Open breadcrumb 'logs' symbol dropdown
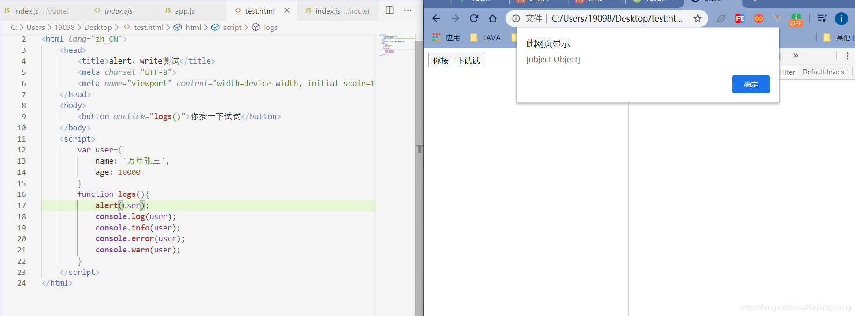Image resolution: width=855 pixels, height=316 pixels. (x=265, y=27)
